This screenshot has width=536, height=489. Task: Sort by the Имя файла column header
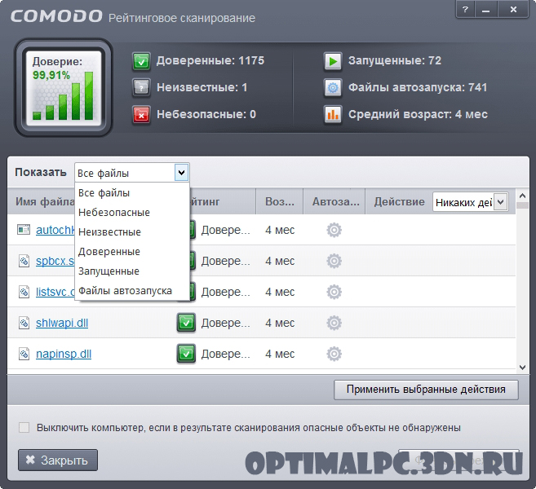pos(45,201)
